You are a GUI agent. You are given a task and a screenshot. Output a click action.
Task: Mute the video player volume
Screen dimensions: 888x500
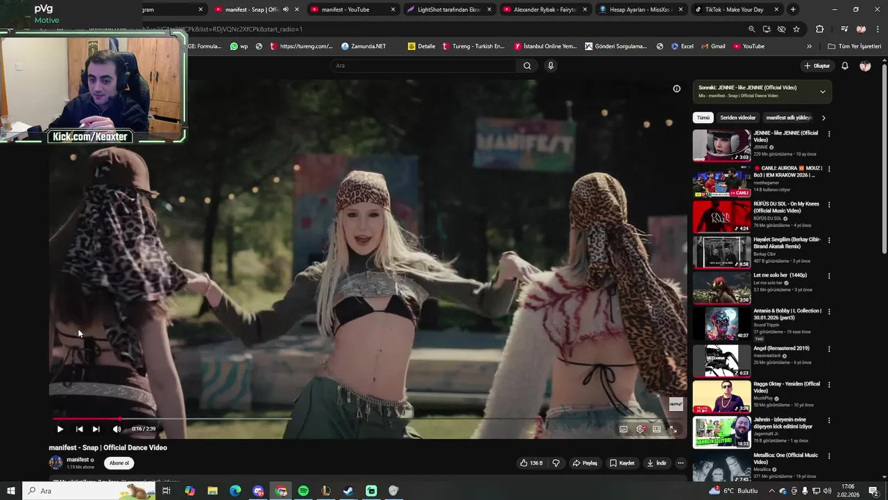[117, 429]
